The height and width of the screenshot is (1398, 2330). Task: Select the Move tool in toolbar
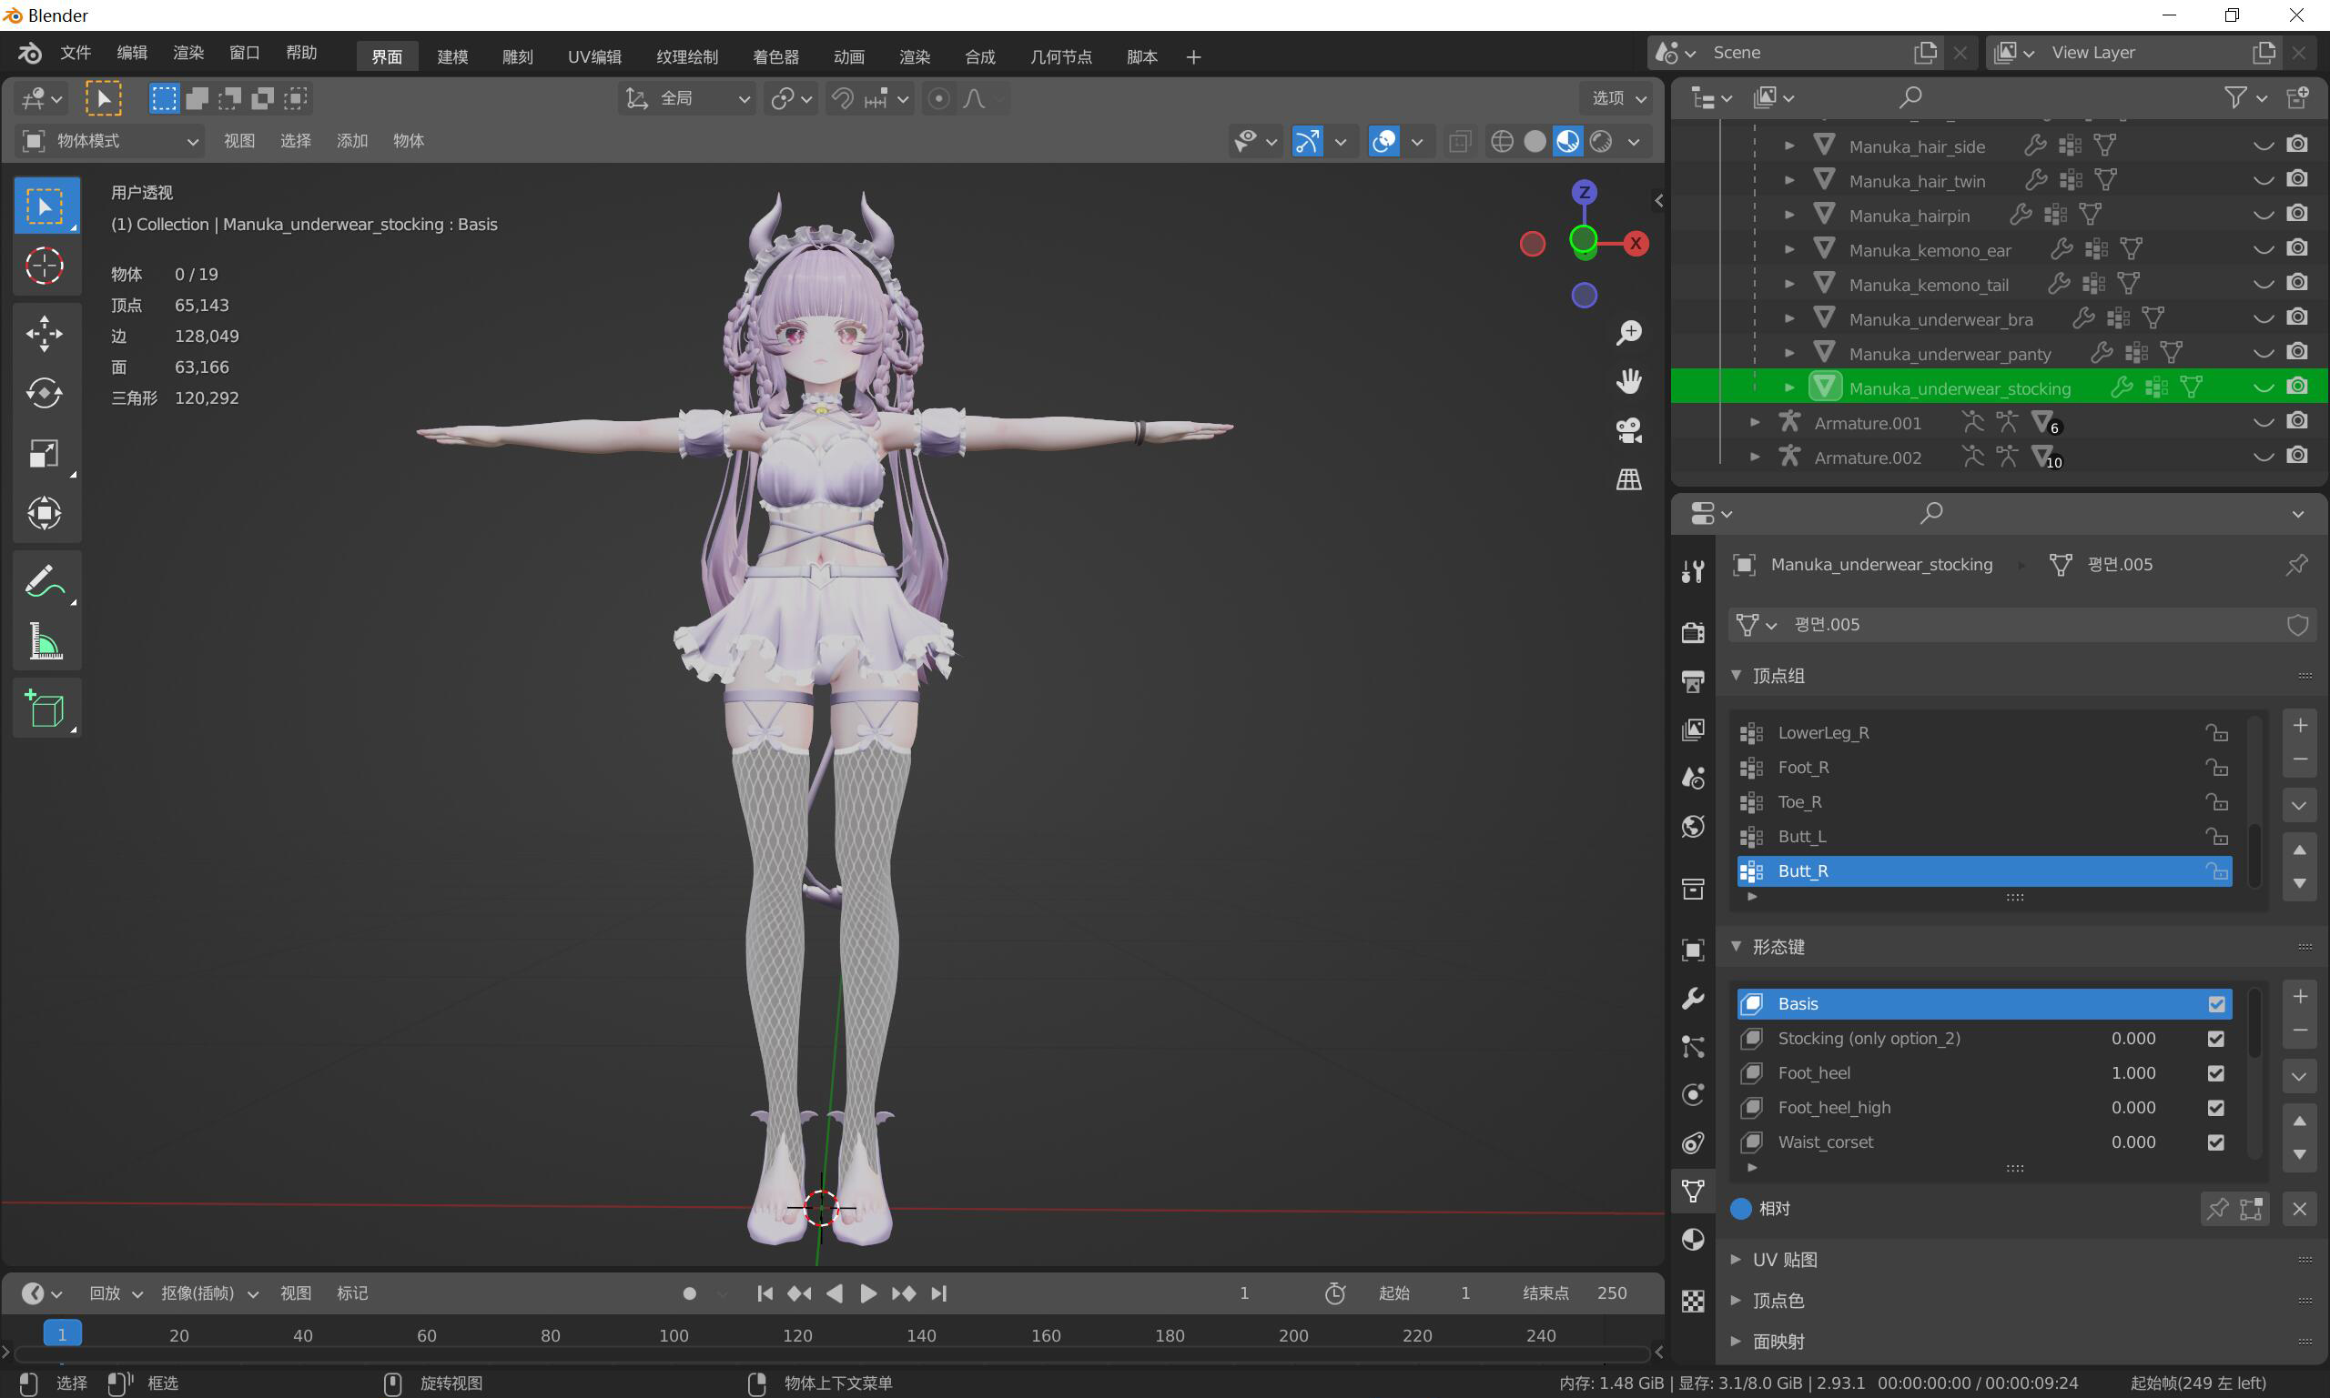tap(45, 334)
